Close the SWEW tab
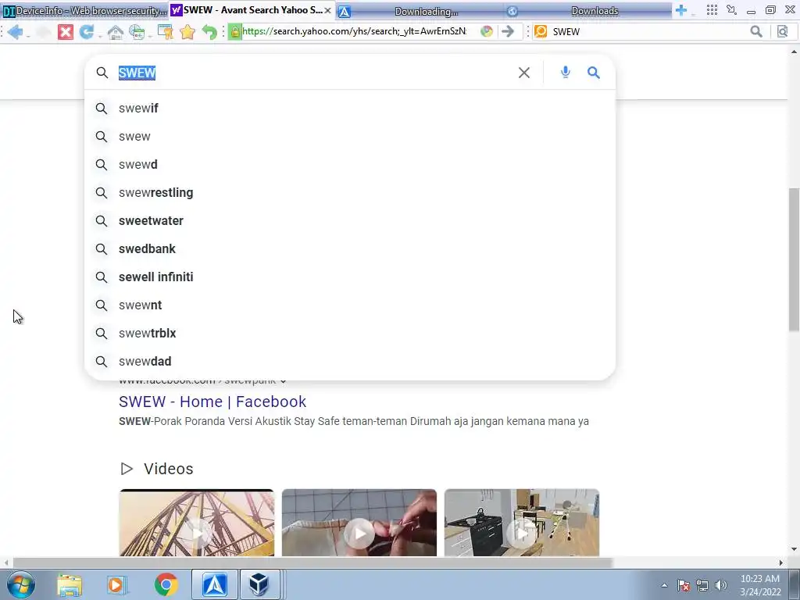Image resolution: width=800 pixels, height=600 pixels. pyautogui.click(x=327, y=10)
